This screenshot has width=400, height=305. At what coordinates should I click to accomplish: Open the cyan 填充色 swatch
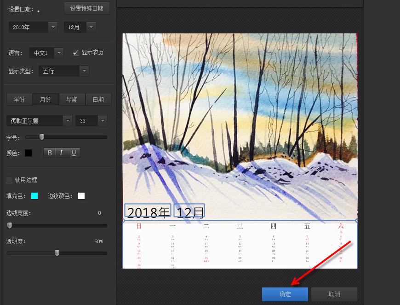[34, 196]
